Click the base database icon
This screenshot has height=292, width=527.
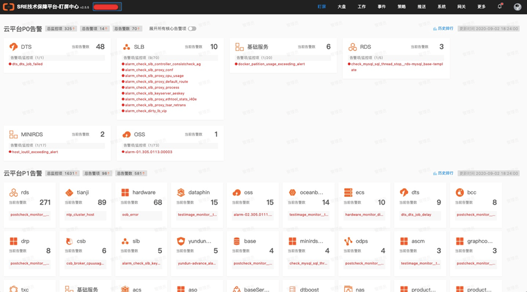click(x=236, y=241)
